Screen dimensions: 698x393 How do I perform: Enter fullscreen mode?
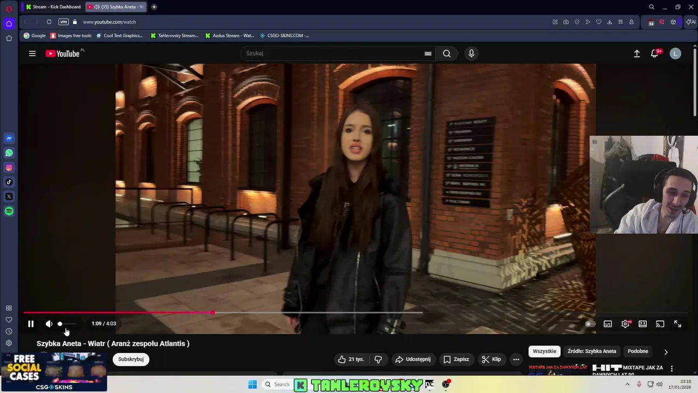677,324
